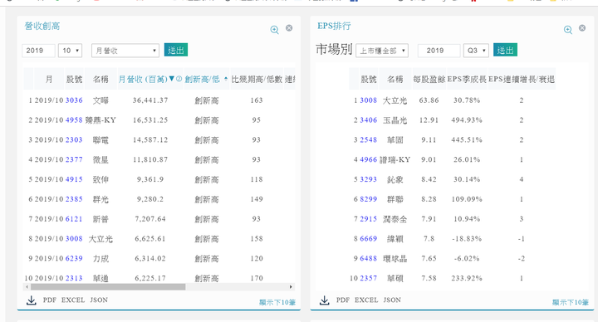
Task: Export EPS排行 table as PDF
Action: 343,300
